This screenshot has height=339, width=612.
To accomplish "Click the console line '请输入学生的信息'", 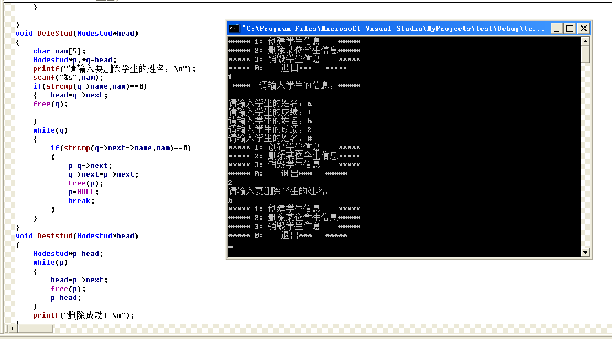I will (x=296, y=85).
